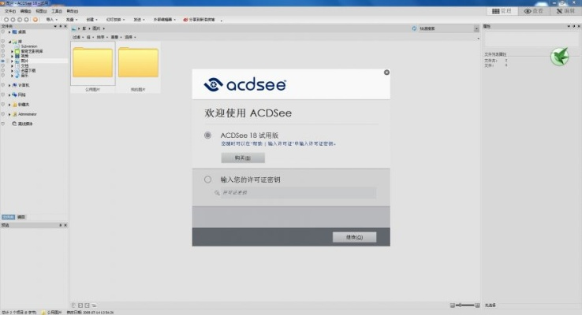Switch to the 编辑 Edit mode tab at top right
Image resolution: width=582 pixels, height=315 pixels.
pyautogui.click(x=565, y=11)
